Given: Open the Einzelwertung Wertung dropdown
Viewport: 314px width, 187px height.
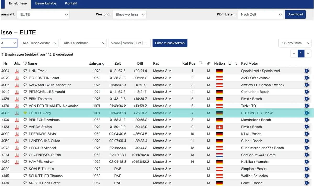Looking at the screenshot, I should point(129,14).
